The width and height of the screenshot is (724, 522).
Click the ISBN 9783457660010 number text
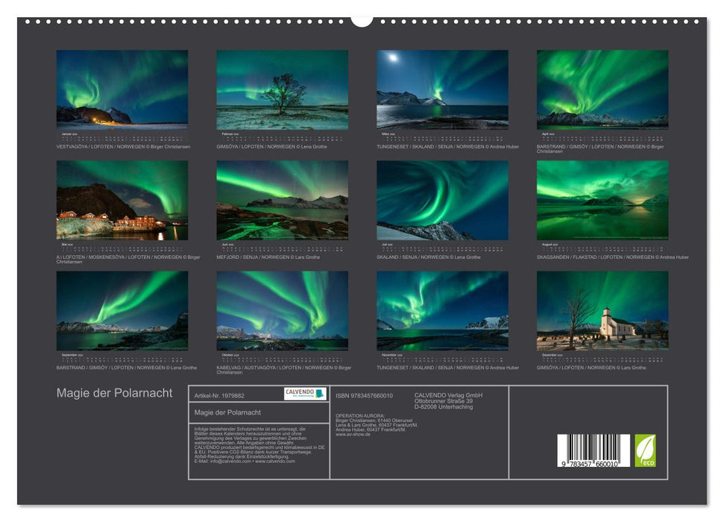pyautogui.click(x=364, y=396)
